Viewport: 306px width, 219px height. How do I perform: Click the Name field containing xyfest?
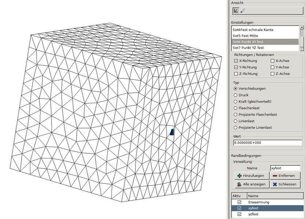285,168
